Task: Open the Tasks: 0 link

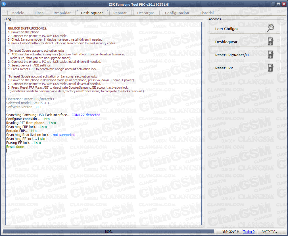Action: 249,231
